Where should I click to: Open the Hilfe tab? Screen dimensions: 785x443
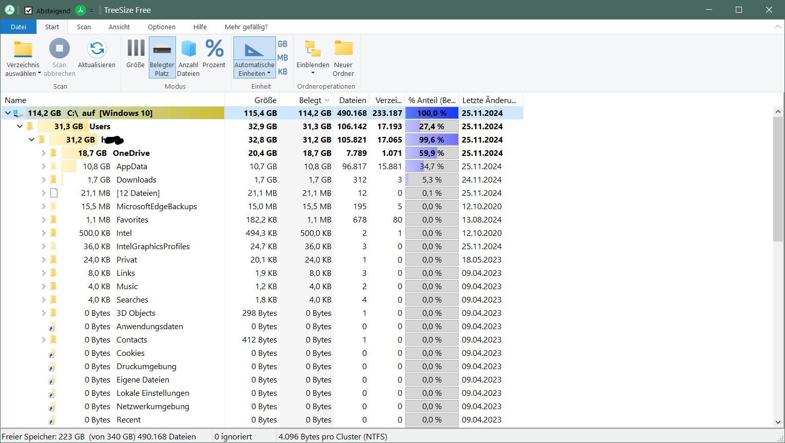[200, 27]
